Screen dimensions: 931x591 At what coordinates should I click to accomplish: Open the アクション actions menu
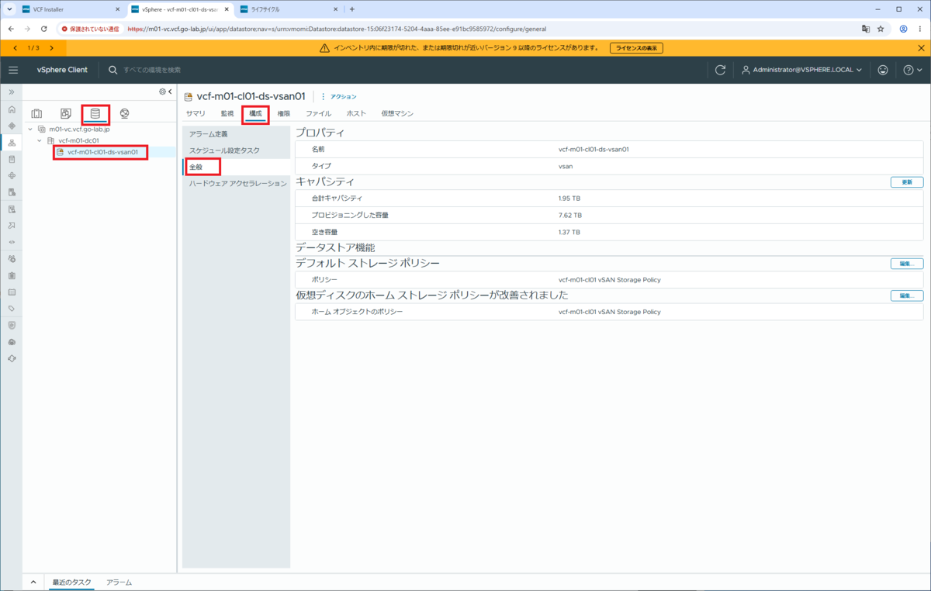coord(339,97)
